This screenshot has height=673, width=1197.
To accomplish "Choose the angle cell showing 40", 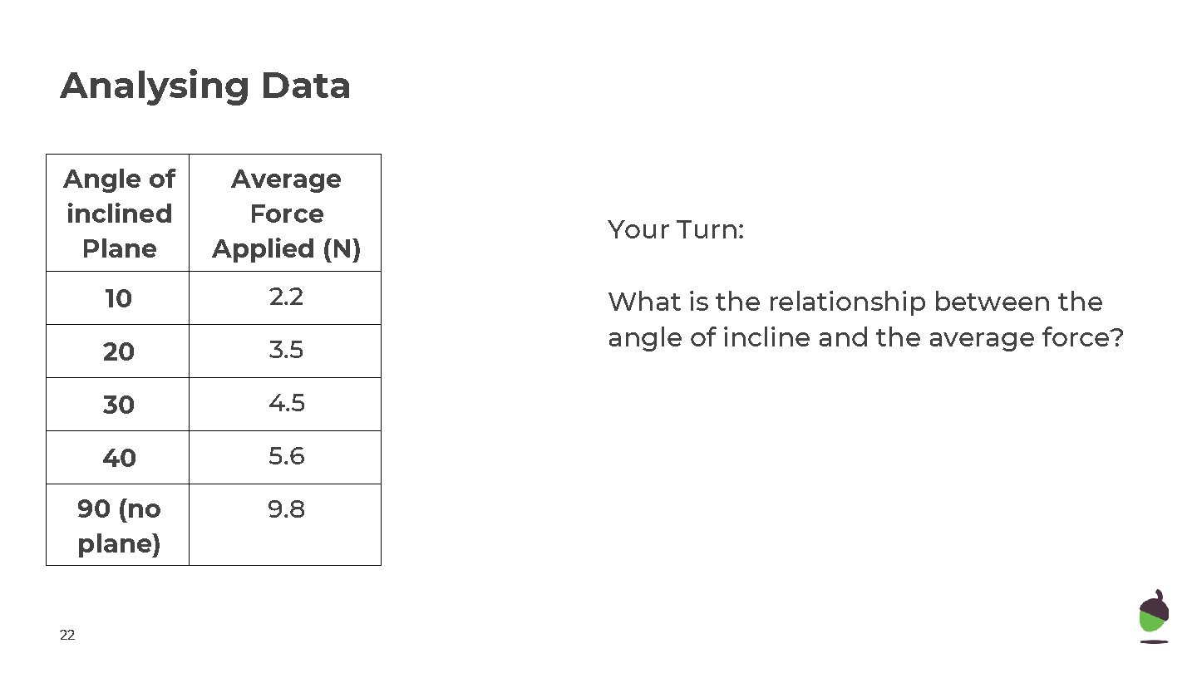I will [x=119, y=458].
